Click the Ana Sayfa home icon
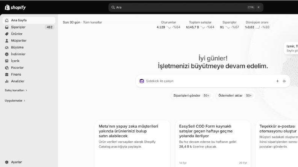298x167 pixels. [7, 20]
